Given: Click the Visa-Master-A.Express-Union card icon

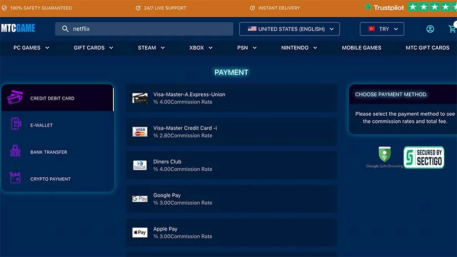Looking at the screenshot, I should pos(140,98).
